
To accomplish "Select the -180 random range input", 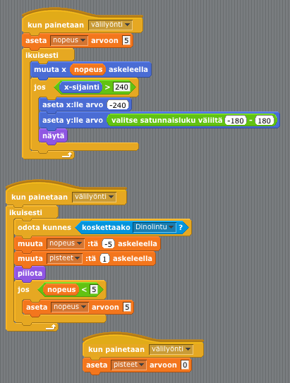I will point(236,121).
